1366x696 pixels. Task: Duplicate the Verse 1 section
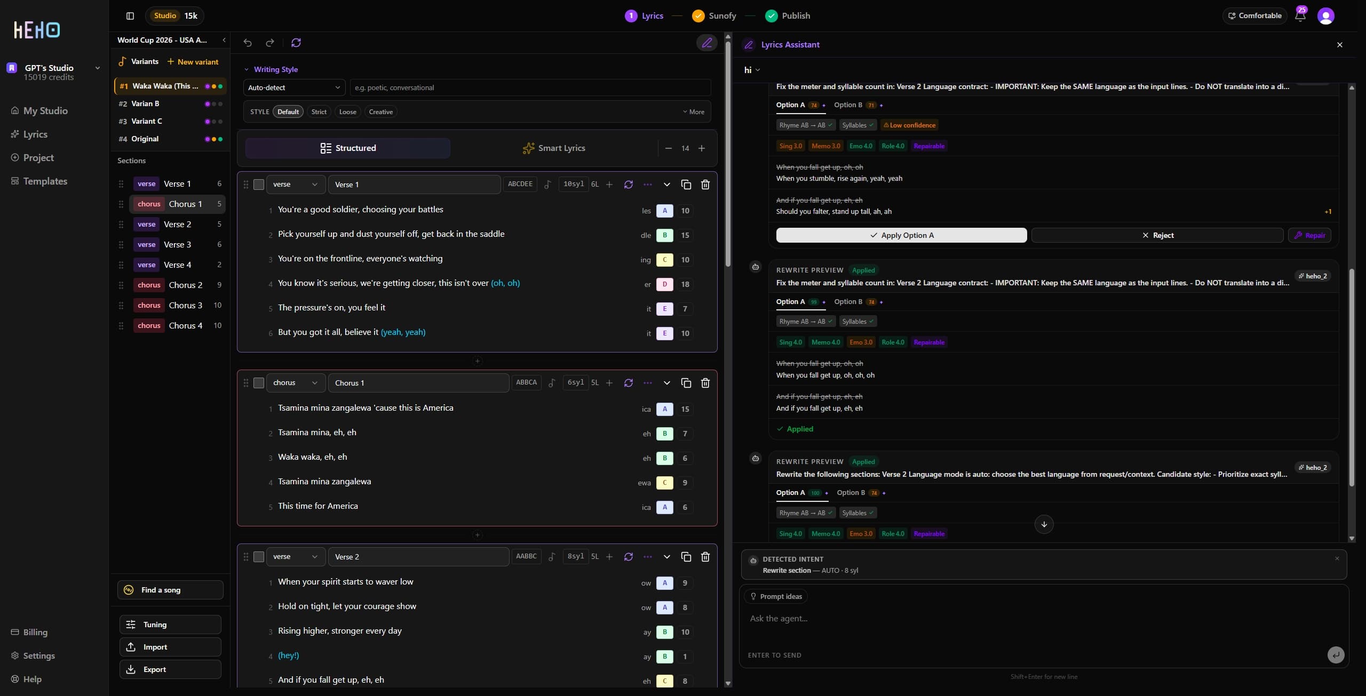click(686, 185)
